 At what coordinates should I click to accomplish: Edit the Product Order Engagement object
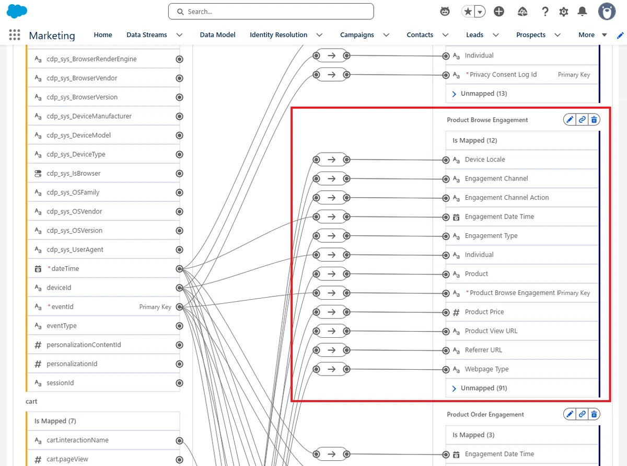pos(570,414)
